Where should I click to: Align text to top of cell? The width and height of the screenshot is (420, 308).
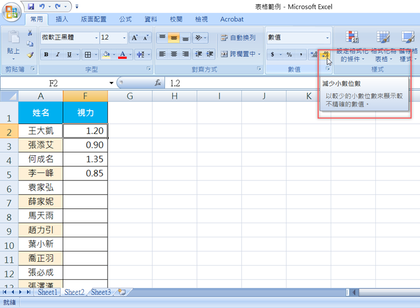(162, 37)
